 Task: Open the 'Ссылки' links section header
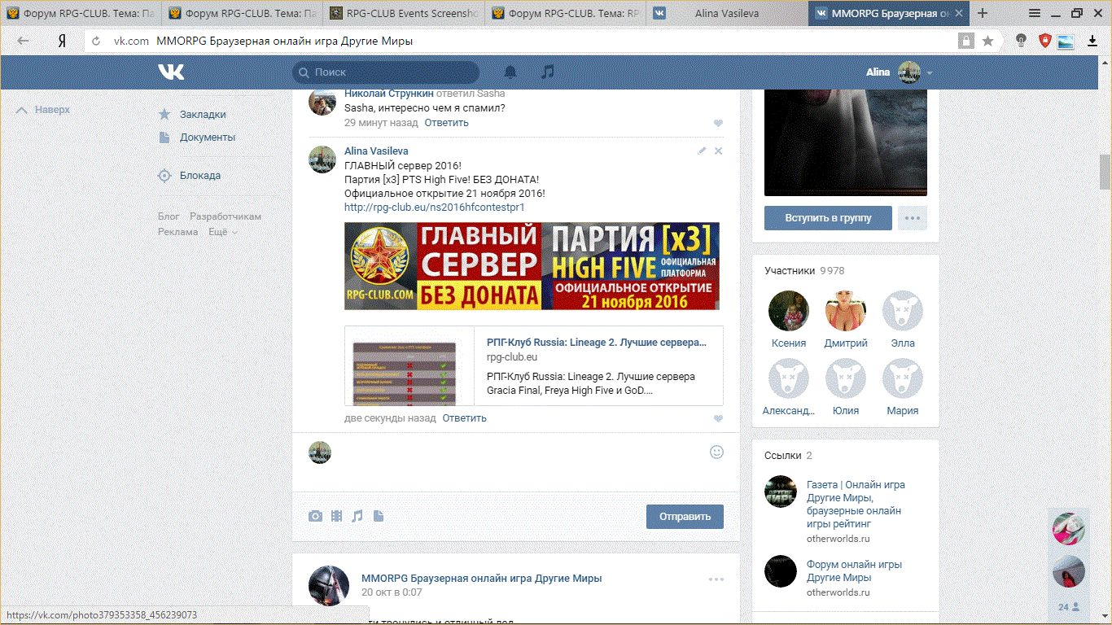pos(789,456)
